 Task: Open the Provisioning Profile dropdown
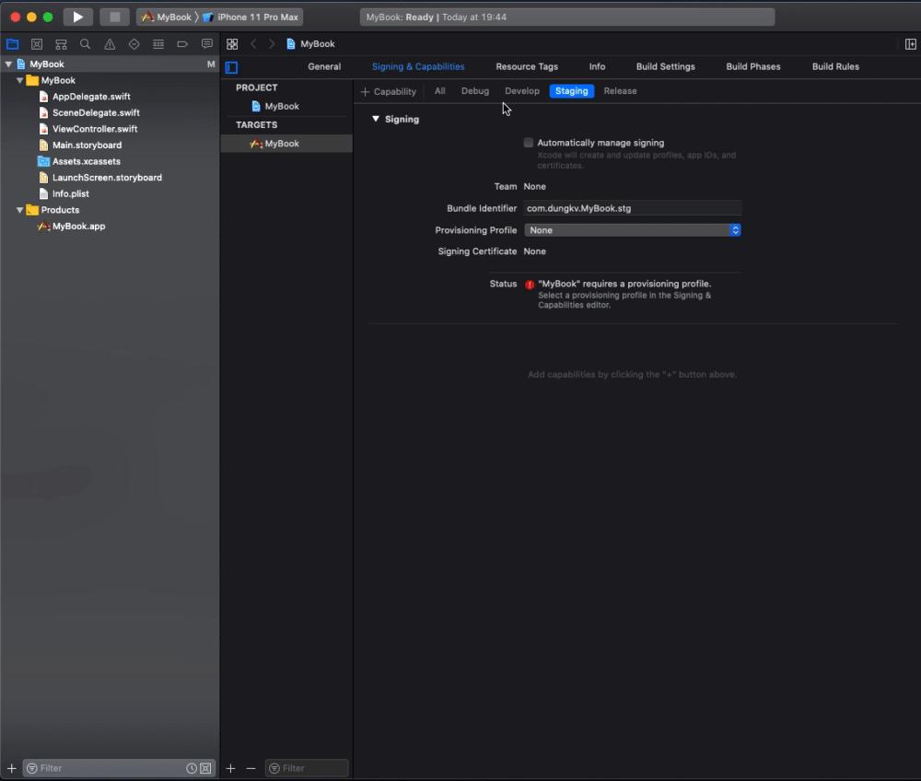point(632,230)
